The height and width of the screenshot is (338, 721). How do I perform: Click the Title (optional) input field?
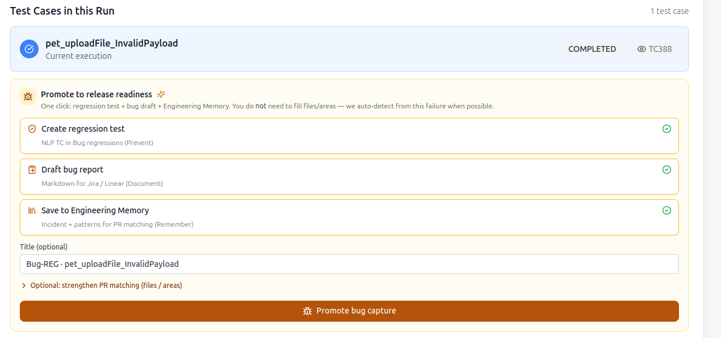349,264
